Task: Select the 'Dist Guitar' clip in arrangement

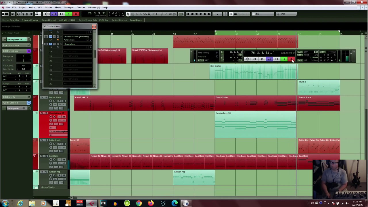Action: [254, 72]
